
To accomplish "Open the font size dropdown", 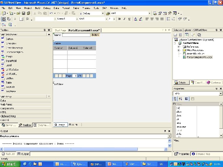I will tap(114, 19).
